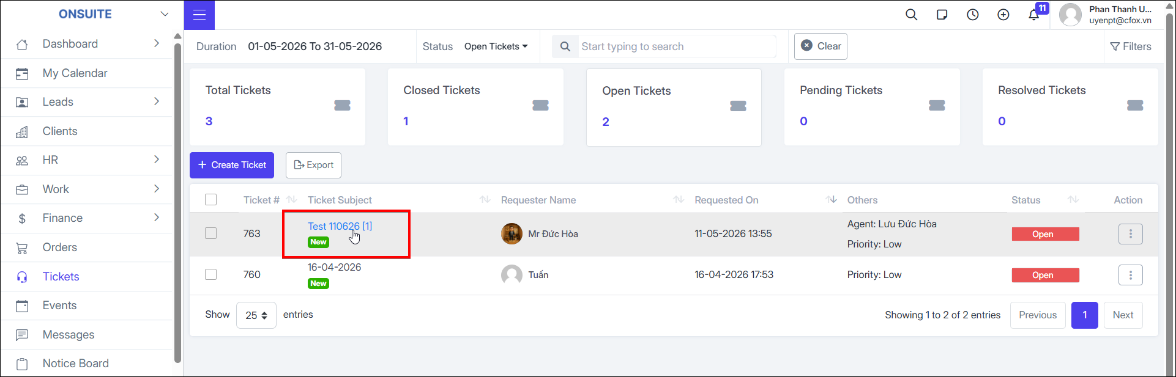Click the search magnifier icon in header
This screenshot has width=1176, height=377.
point(911,15)
